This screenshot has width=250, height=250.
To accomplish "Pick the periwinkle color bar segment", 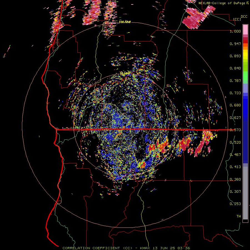I will tap(245, 88).
